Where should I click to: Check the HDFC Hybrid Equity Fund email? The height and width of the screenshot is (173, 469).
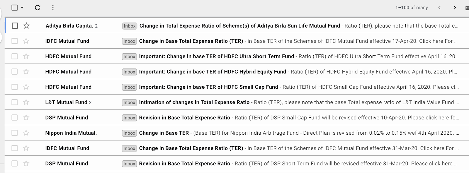pos(15,71)
